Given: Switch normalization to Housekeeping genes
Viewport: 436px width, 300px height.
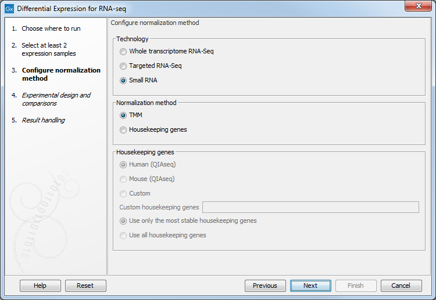Looking at the screenshot, I should [x=123, y=130].
